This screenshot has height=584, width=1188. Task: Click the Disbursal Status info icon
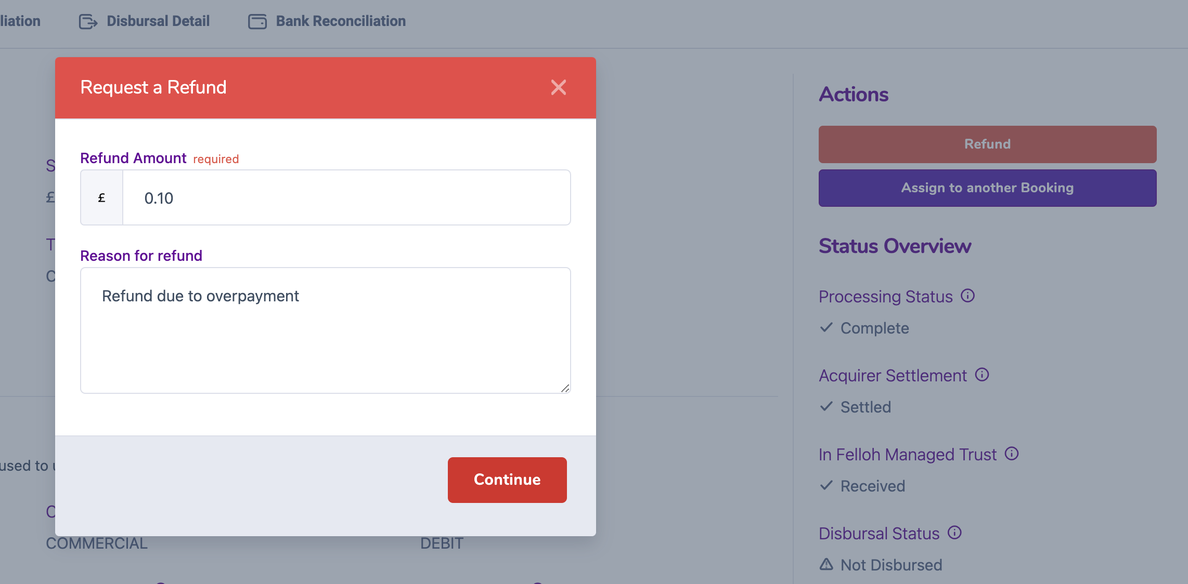pos(954,533)
